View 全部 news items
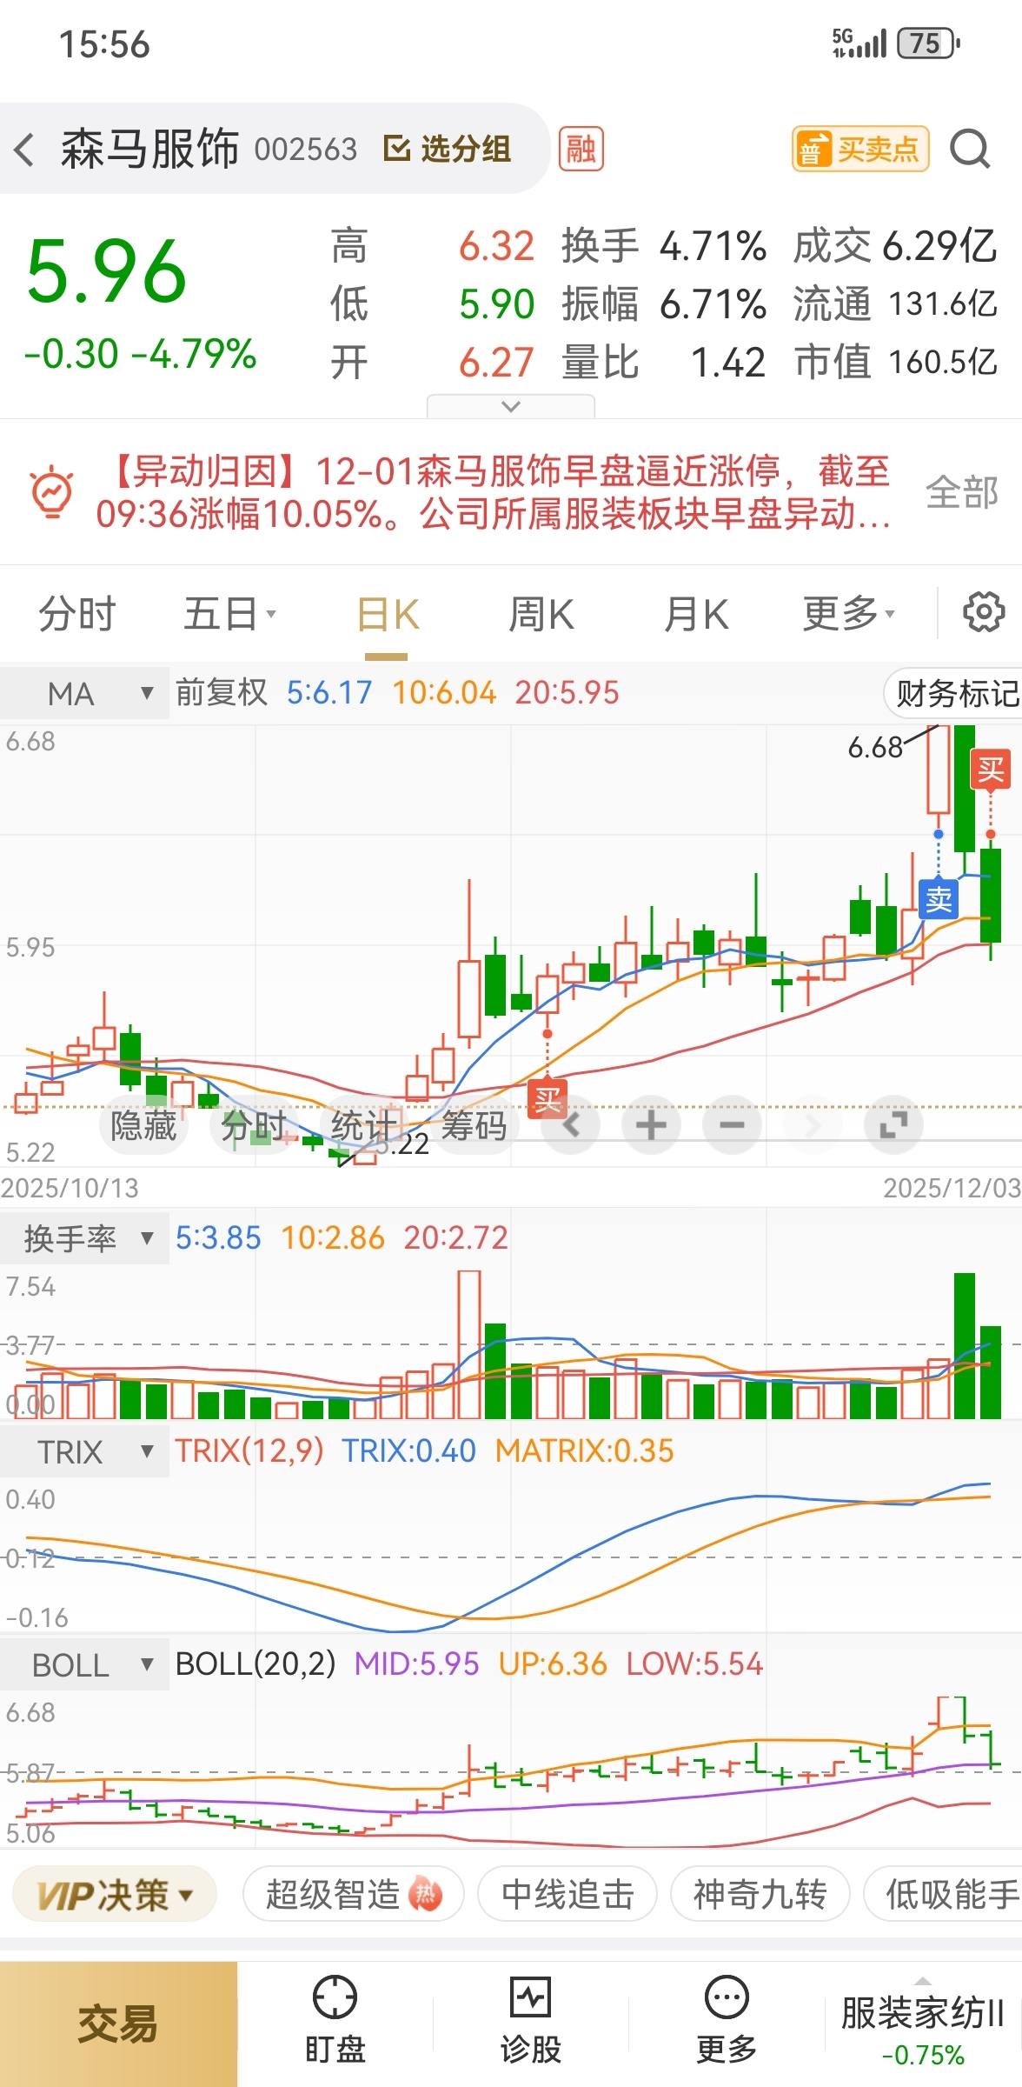The width and height of the screenshot is (1022, 2087). 961,492
